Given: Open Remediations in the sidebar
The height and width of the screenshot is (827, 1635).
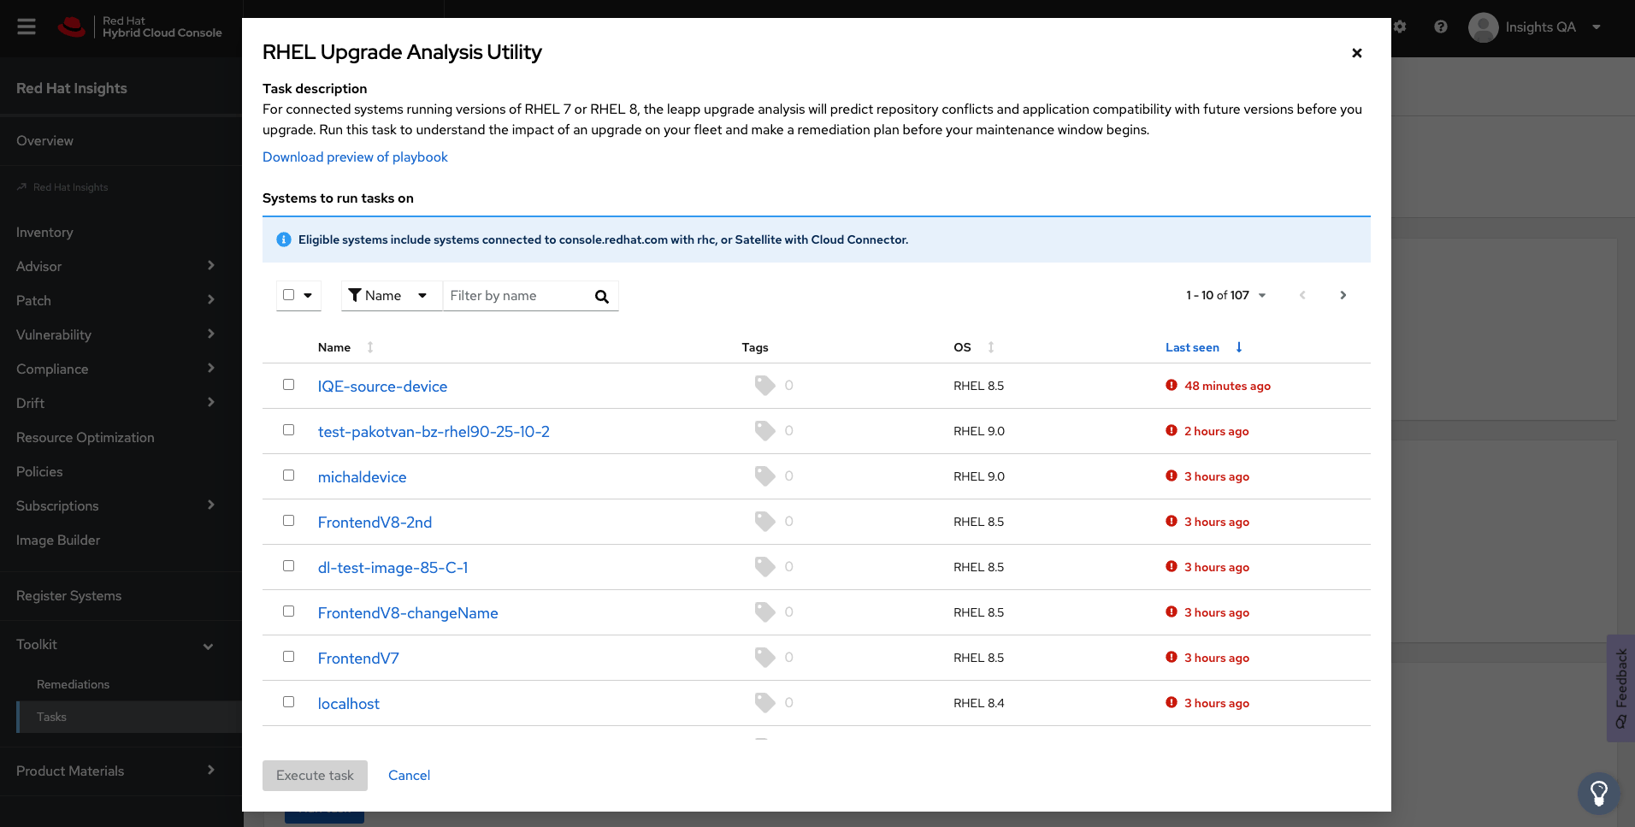Looking at the screenshot, I should click(73, 684).
